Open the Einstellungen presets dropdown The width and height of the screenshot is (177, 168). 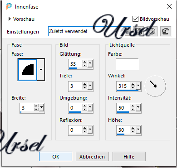[x=89, y=31]
